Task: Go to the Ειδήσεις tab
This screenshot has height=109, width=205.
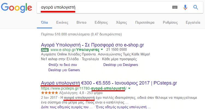Action: (x=101, y=22)
